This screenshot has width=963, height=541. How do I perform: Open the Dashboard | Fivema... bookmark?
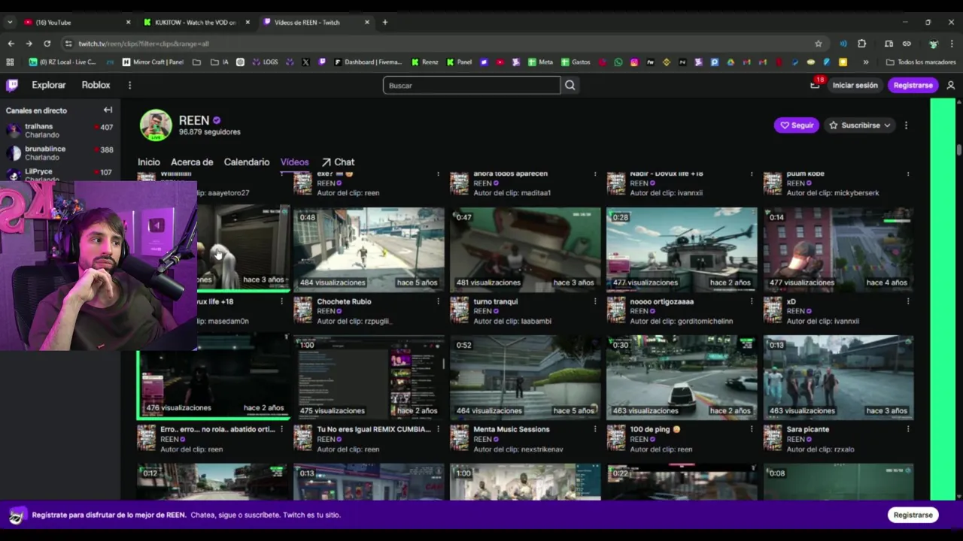point(368,62)
